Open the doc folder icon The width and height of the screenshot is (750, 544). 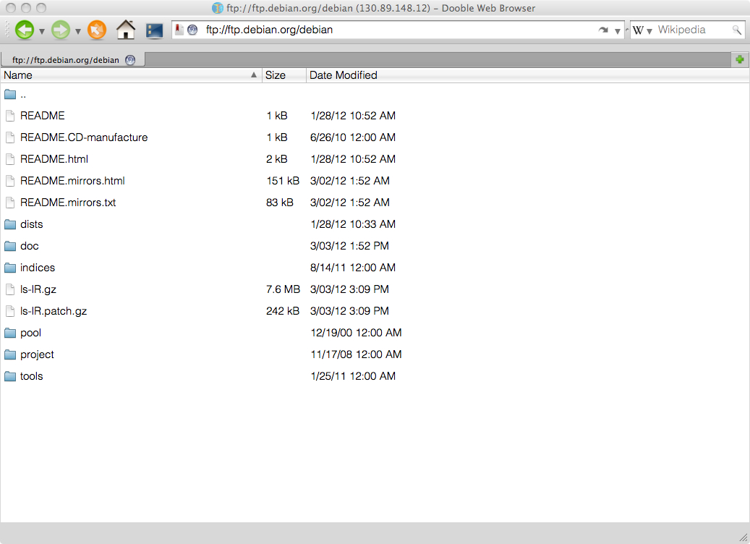10,246
